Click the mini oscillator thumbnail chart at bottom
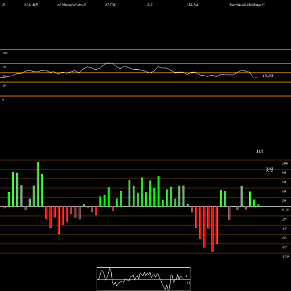 pyautogui.click(x=144, y=279)
